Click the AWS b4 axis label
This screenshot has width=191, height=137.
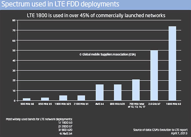100,104
